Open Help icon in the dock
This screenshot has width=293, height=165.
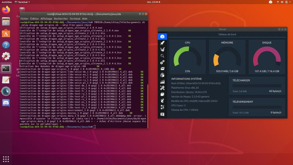click(x=6, y=45)
